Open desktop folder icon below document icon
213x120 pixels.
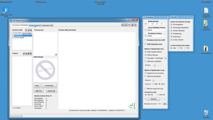[206, 23]
